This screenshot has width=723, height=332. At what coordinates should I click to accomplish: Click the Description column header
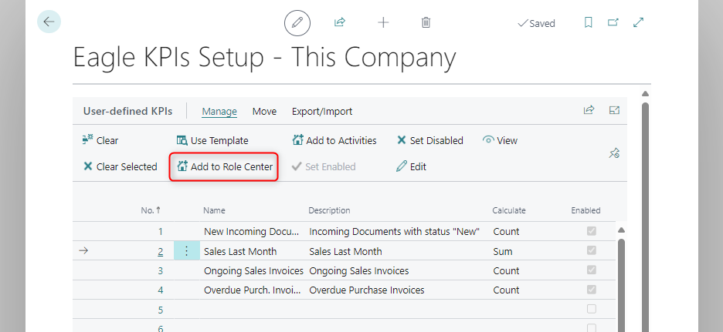coord(329,210)
